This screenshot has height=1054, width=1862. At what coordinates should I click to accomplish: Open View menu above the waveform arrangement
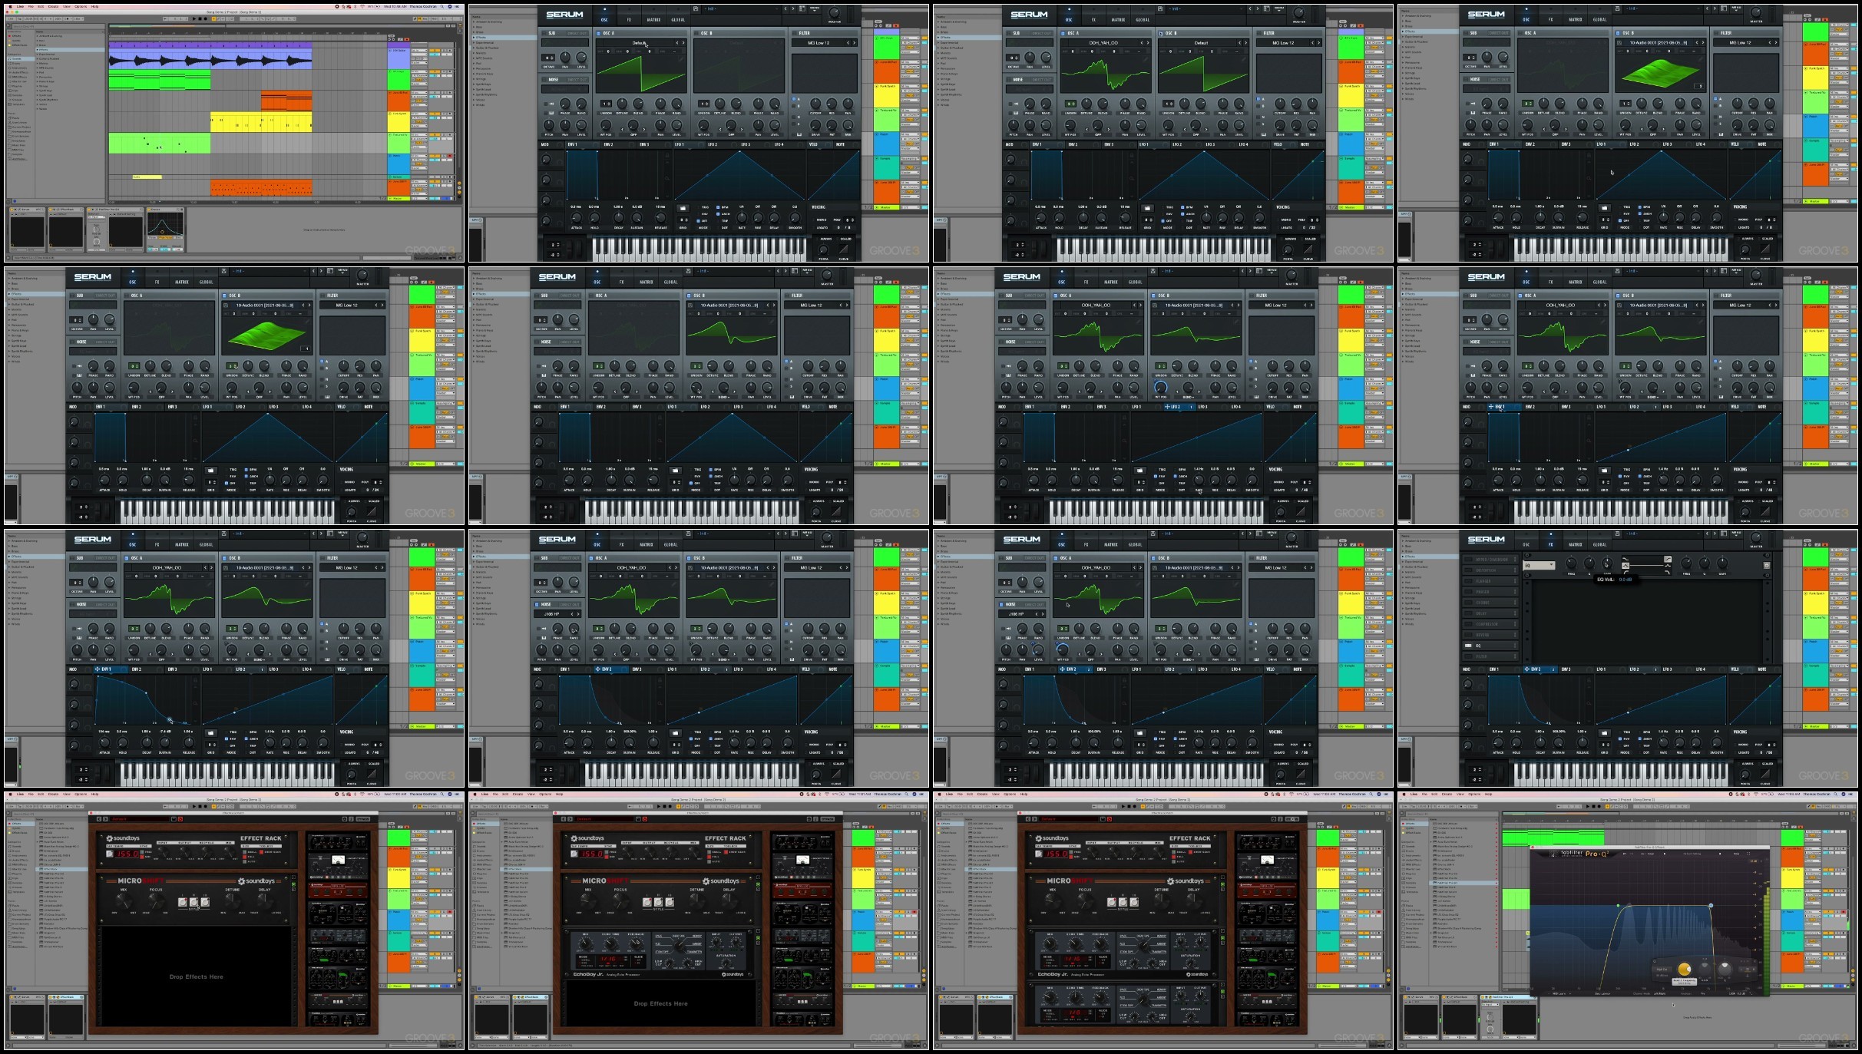pyautogui.click(x=67, y=6)
